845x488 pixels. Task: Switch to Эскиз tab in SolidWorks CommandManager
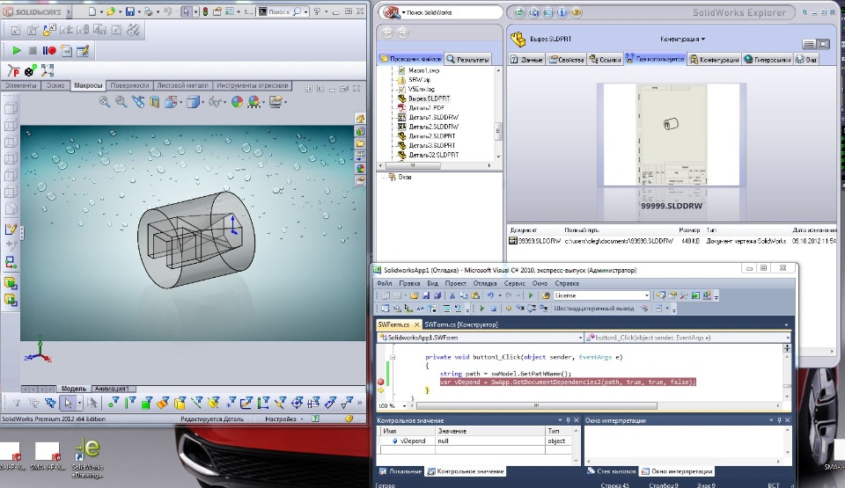coord(55,85)
